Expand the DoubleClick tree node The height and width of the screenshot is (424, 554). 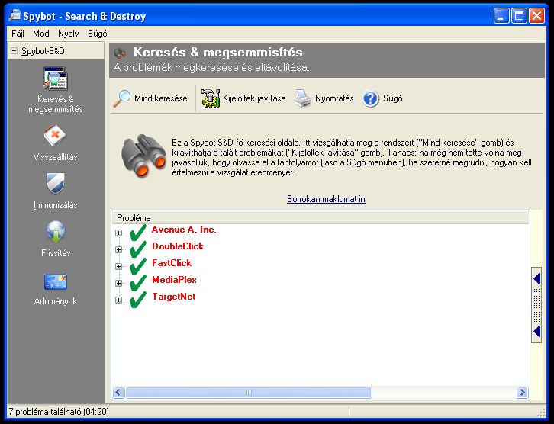point(119,249)
